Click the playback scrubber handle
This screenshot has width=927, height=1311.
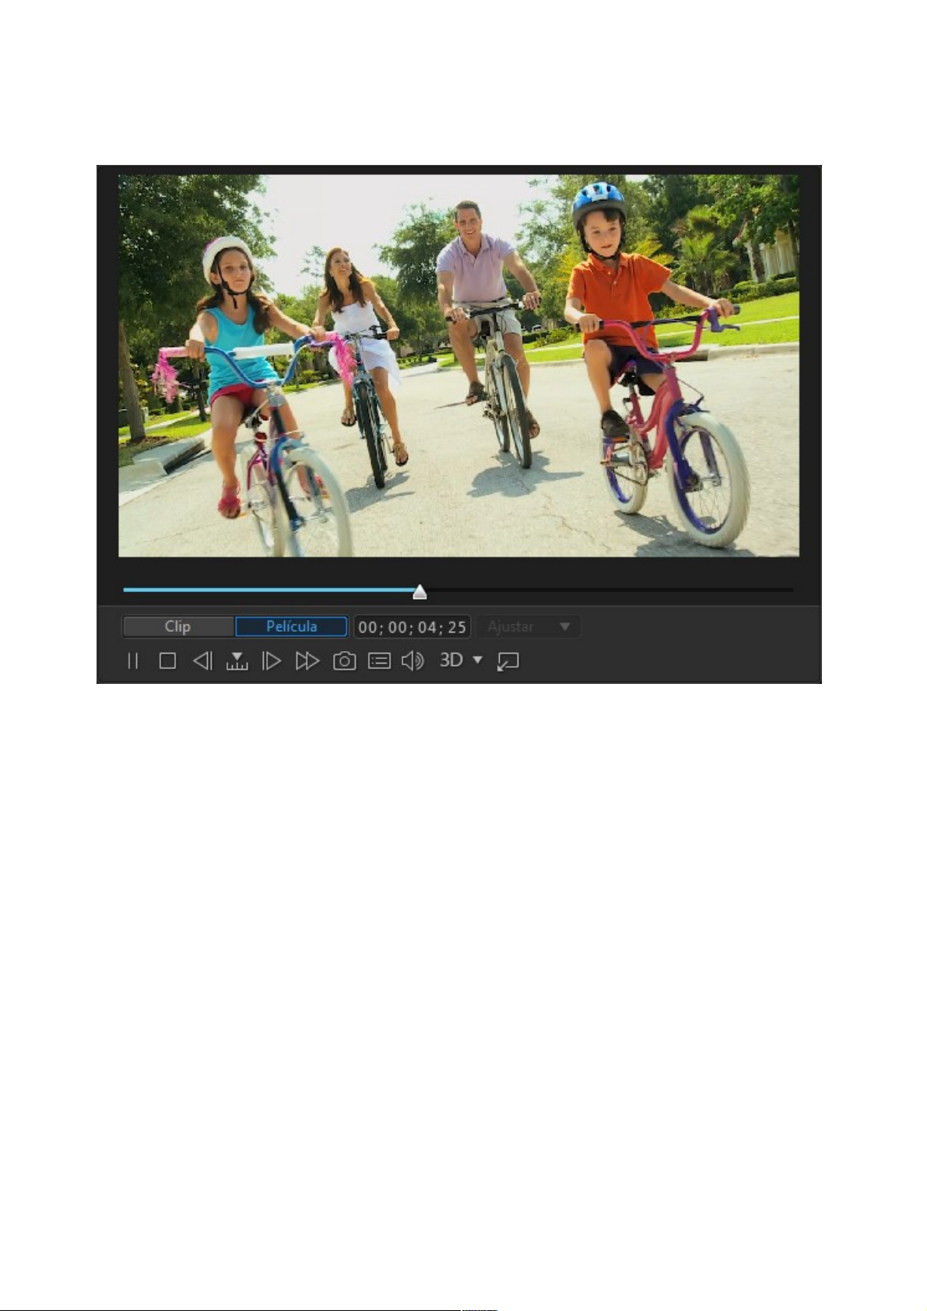click(x=420, y=592)
